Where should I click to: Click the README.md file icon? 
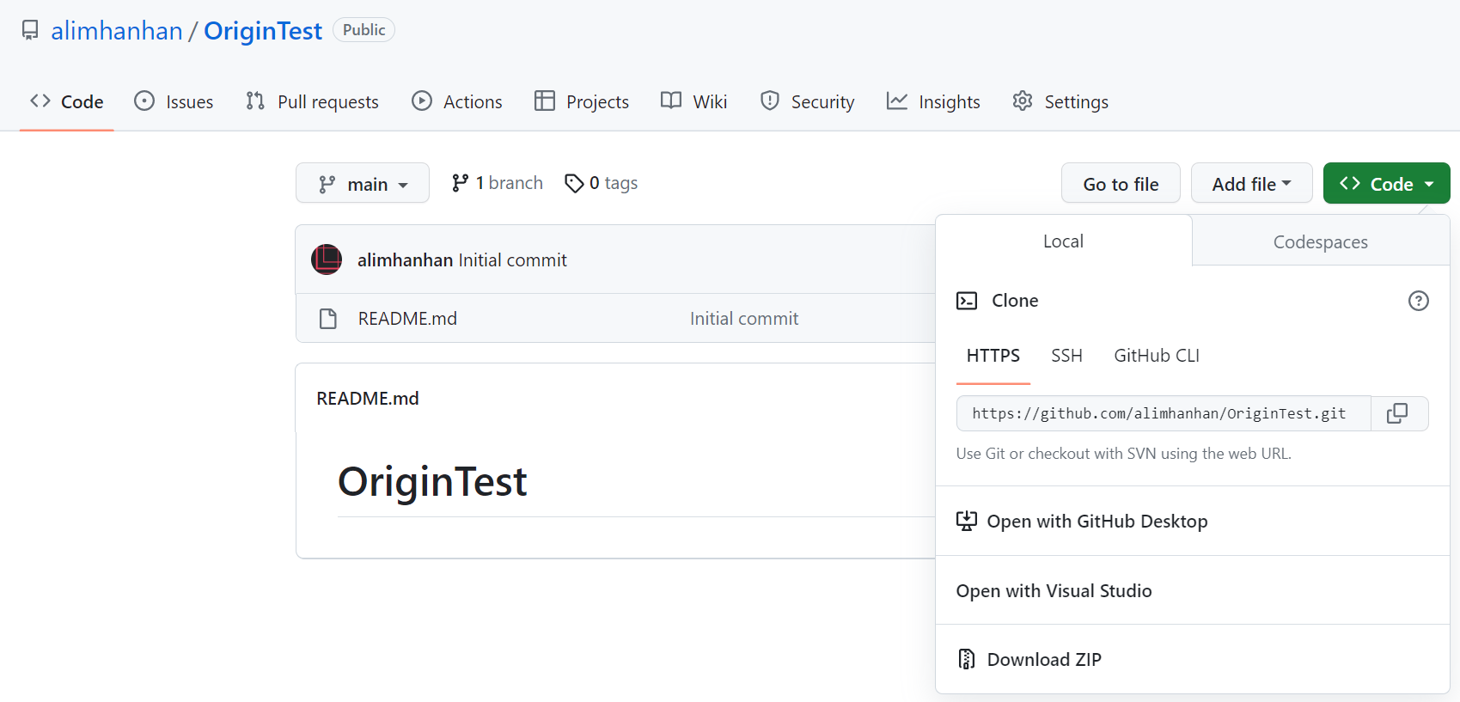click(x=328, y=319)
